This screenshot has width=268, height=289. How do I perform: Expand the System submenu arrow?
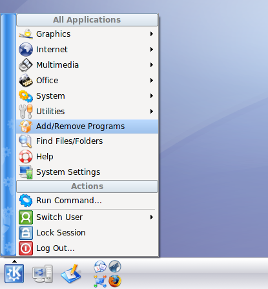coord(152,96)
